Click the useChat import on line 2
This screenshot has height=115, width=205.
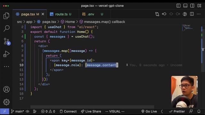pyautogui.click(x=54, y=27)
